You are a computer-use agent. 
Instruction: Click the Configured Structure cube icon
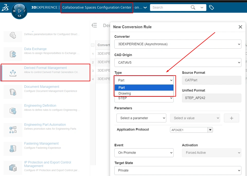tap(13, 35)
